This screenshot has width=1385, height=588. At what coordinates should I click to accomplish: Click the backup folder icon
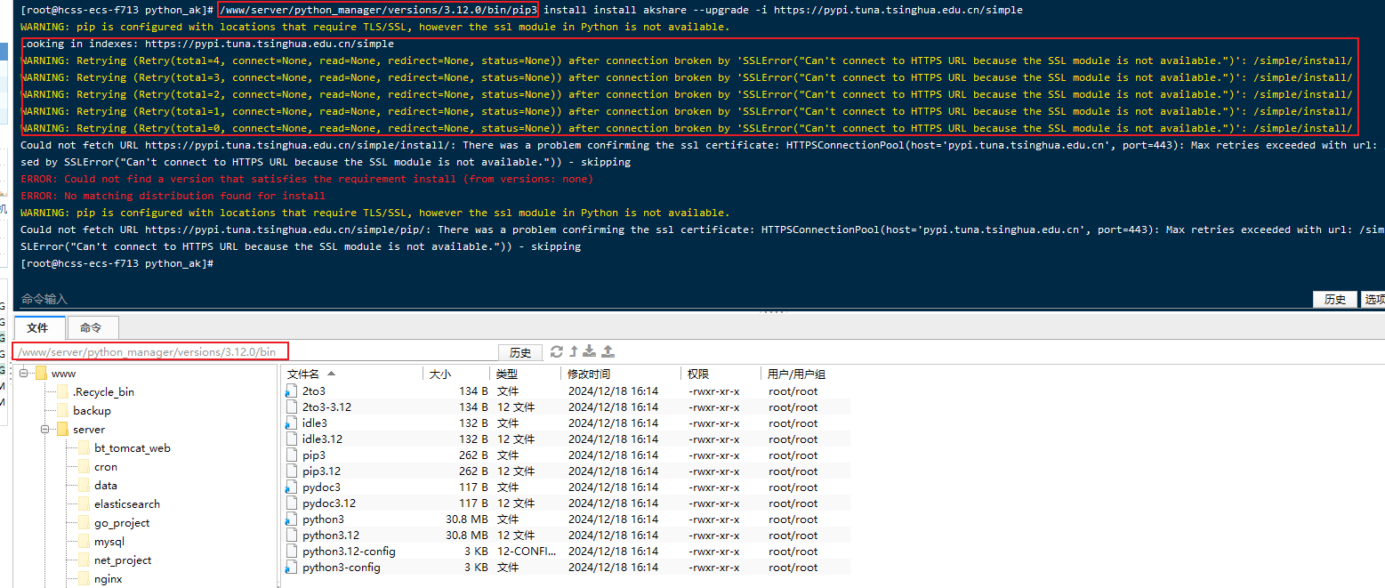[x=61, y=411]
